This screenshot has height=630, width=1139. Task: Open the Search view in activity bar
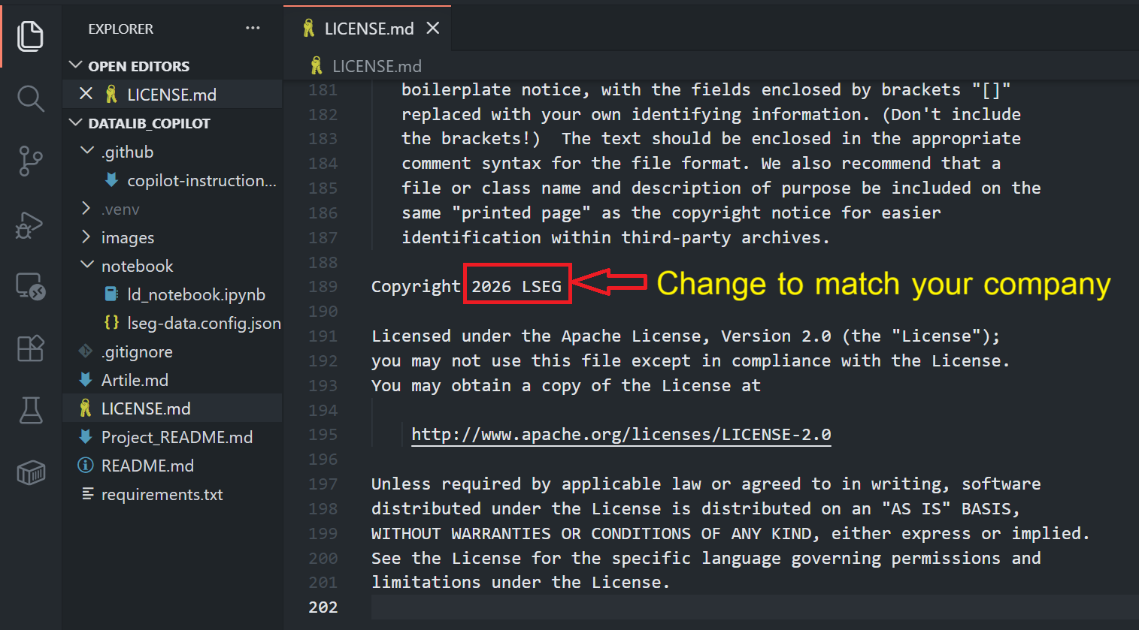pos(30,98)
